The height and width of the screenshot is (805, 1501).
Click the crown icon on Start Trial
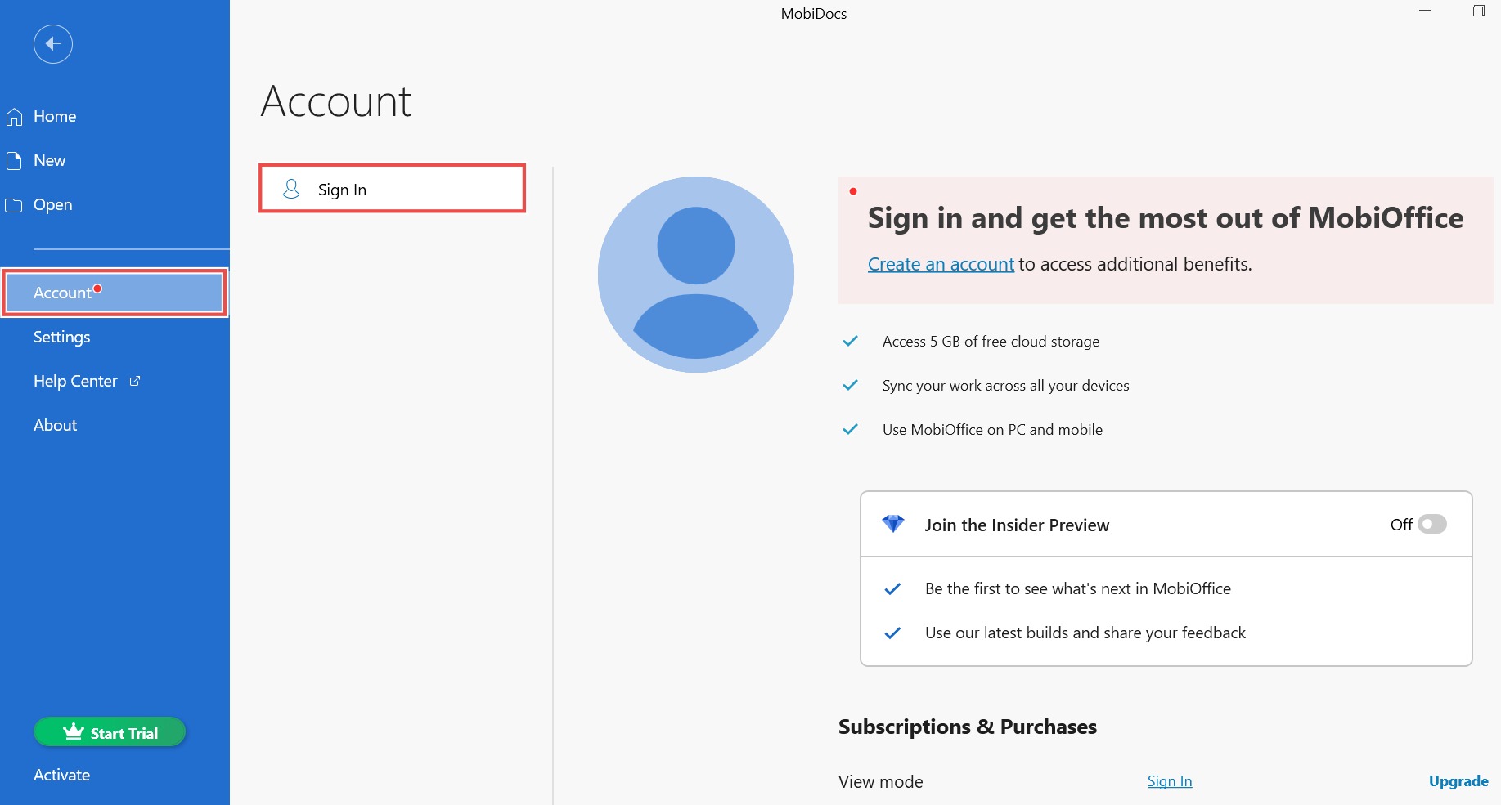pos(74,732)
